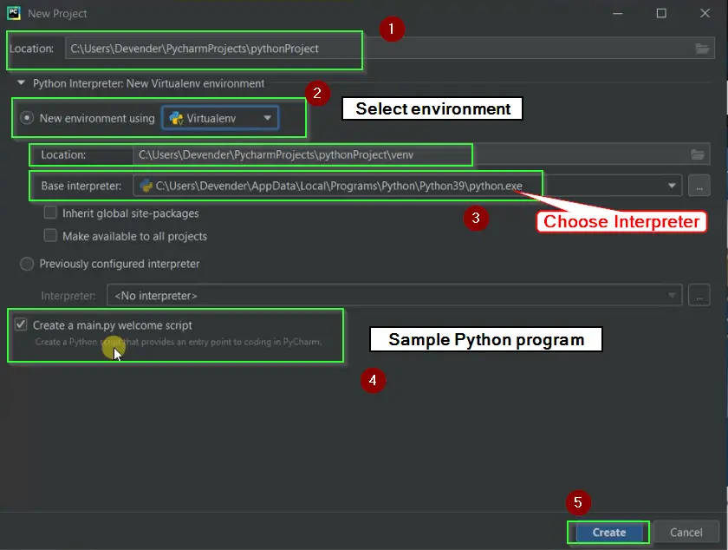Image resolution: width=728 pixels, height=550 pixels.
Task: Enable Make available to all projects
Action: tap(50, 236)
